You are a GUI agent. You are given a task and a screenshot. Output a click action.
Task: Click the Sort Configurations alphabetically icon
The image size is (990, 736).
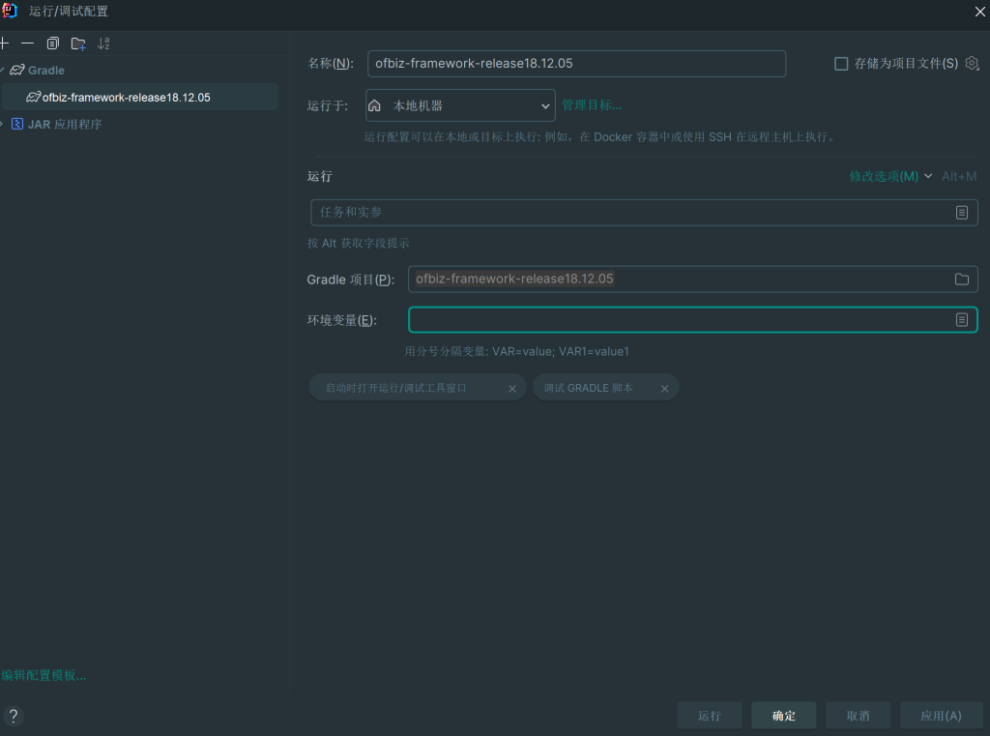(102, 43)
